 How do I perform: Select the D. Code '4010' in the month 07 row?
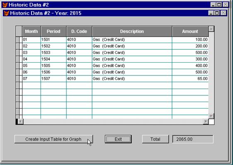pyautogui.click(x=79, y=79)
